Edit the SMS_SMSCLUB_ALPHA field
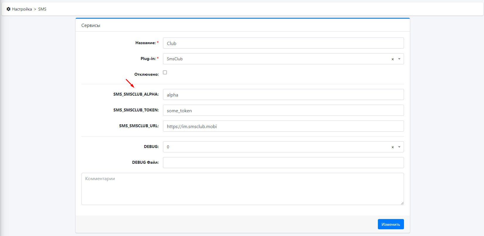 283,94
